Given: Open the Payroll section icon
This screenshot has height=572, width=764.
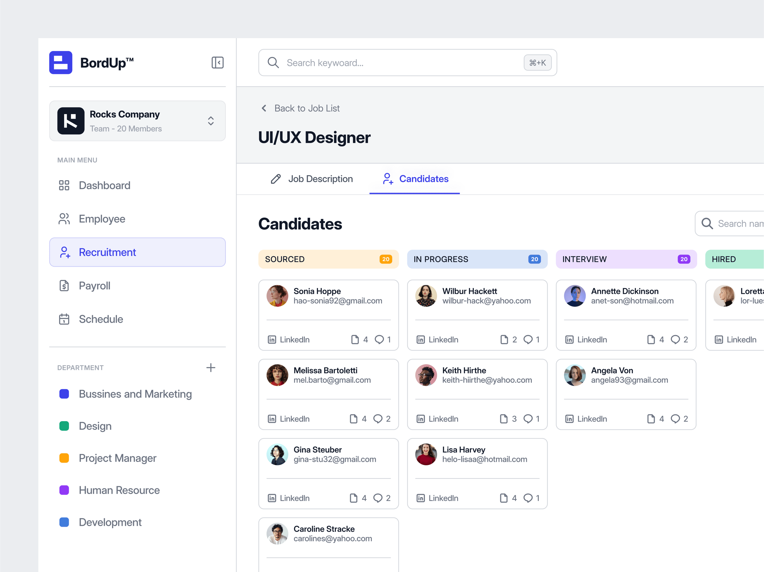Looking at the screenshot, I should 64,285.
